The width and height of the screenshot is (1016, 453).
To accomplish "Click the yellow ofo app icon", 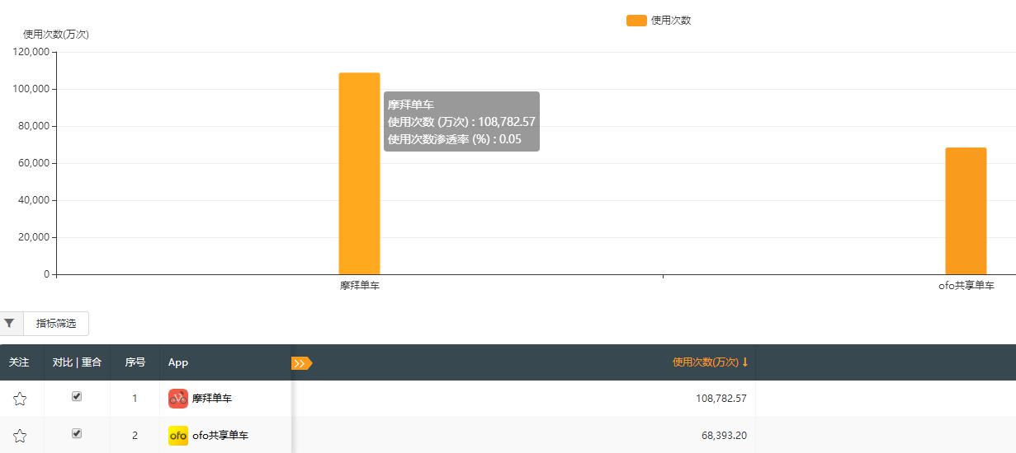I will click(x=177, y=436).
